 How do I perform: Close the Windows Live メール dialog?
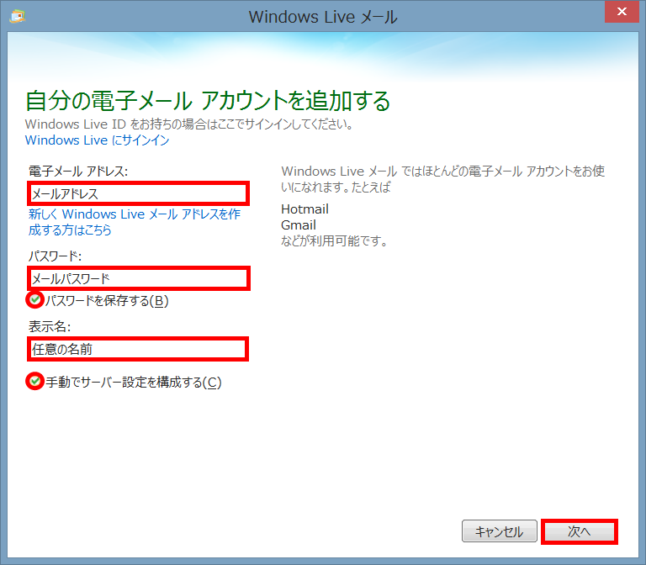[x=621, y=13]
